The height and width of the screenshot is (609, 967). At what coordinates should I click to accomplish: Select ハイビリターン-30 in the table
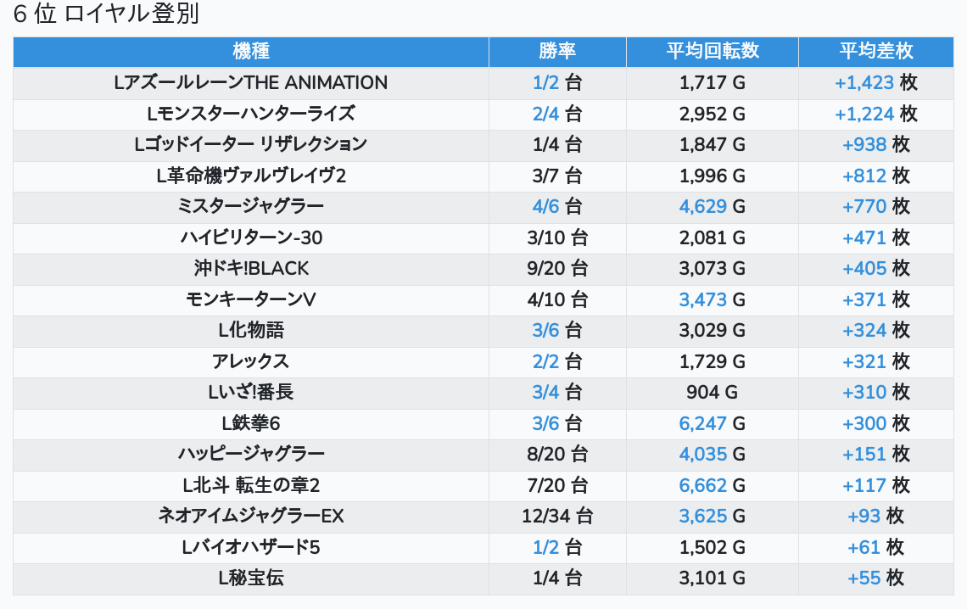click(251, 237)
